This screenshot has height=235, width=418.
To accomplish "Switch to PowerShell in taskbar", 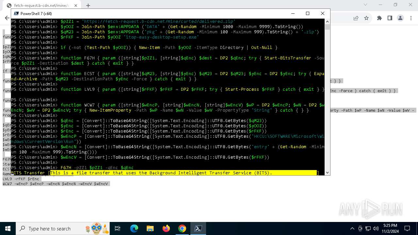I will point(198,228).
